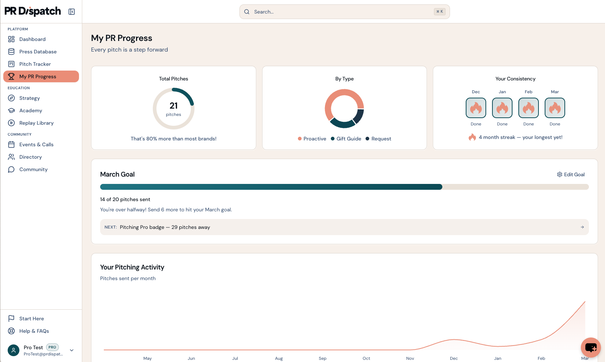
Task: Expand the account menu via the chevron
Action: [72, 350]
